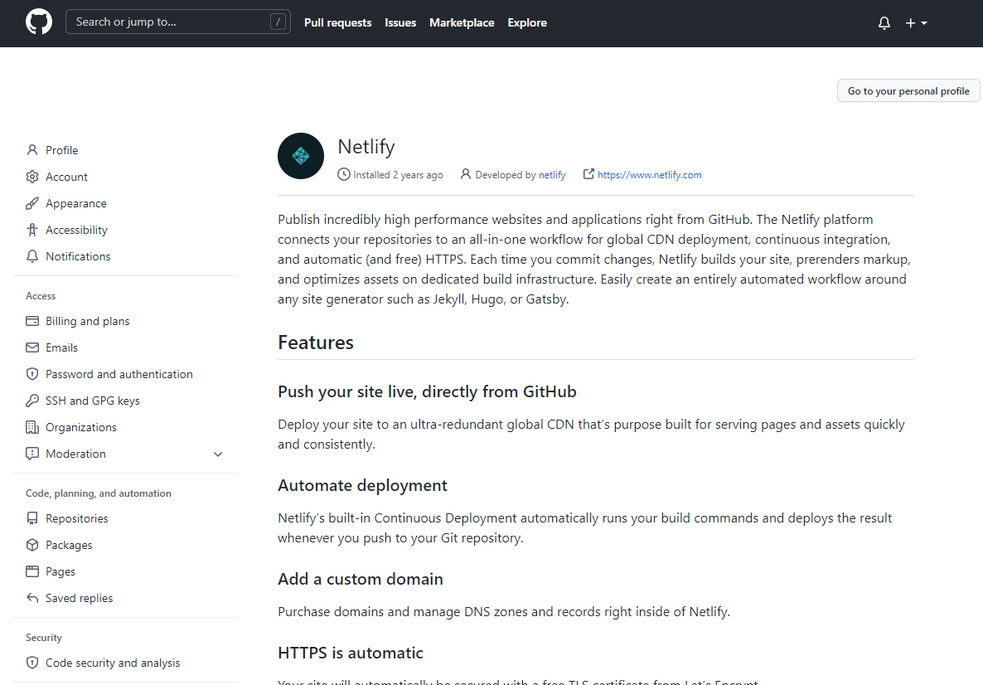Screen dimensions: 983x685
Task: Click the Packages box icon
Action: 32,545
